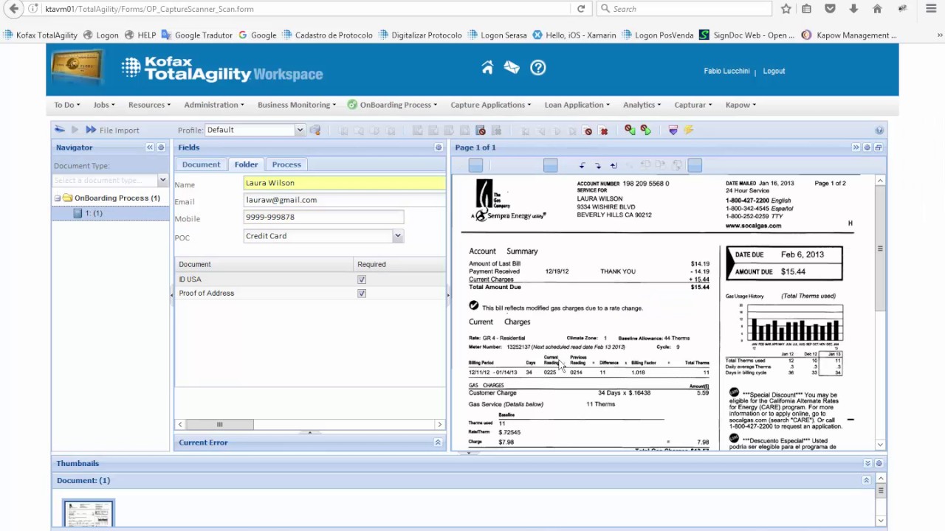Collapse the Thumbnails panel chevron
The width and height of the screenshot is (945, 531).
click(867, 463)
